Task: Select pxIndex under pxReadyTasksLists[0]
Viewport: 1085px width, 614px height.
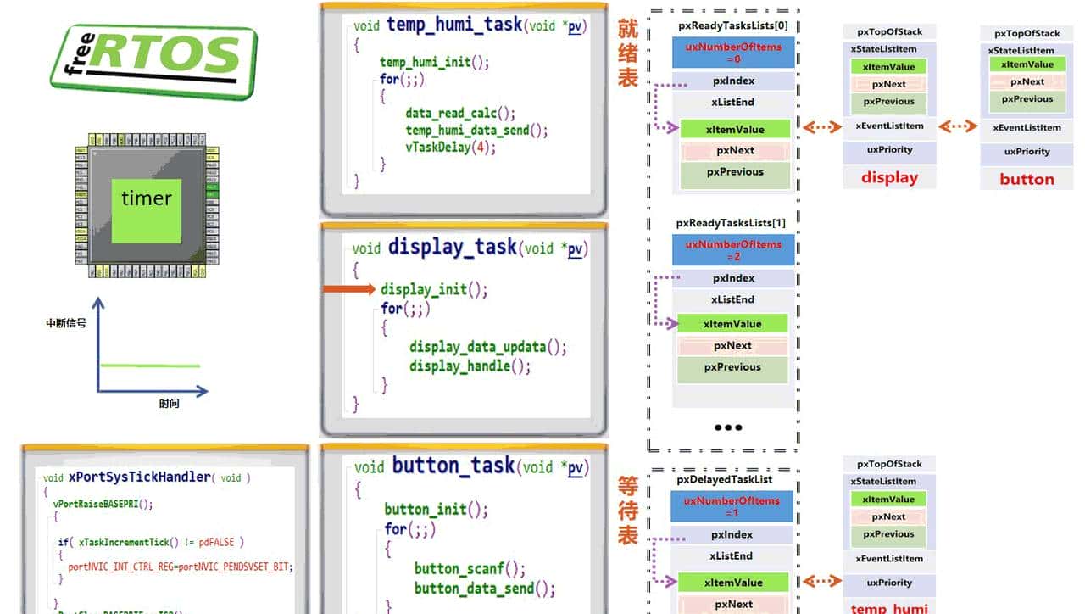Action: point(733,81)
